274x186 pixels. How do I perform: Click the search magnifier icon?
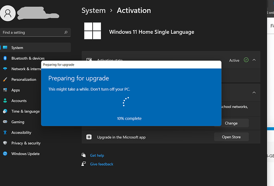(x=66, y=32)
